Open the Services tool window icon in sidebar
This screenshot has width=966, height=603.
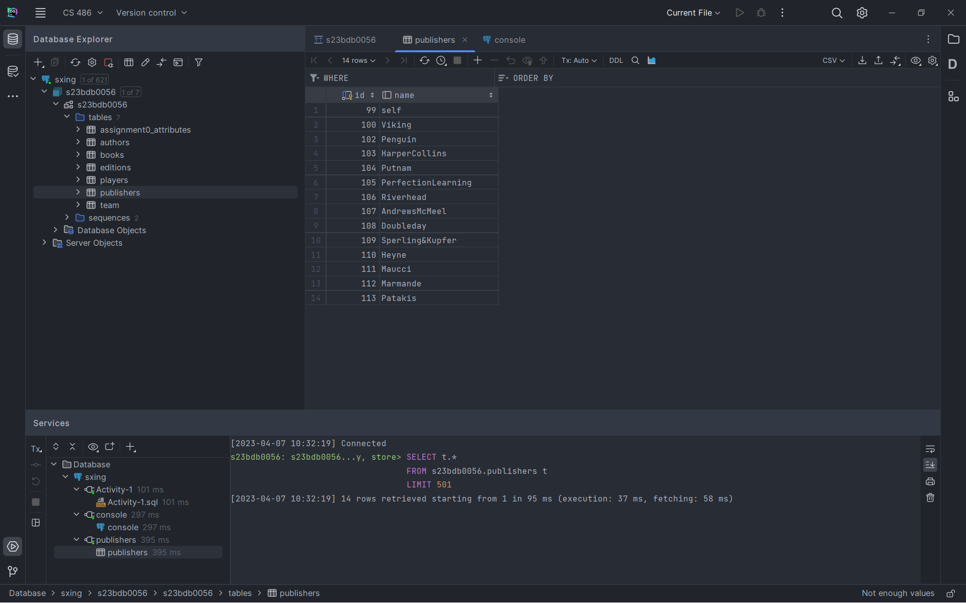click(x=13, y=546)
